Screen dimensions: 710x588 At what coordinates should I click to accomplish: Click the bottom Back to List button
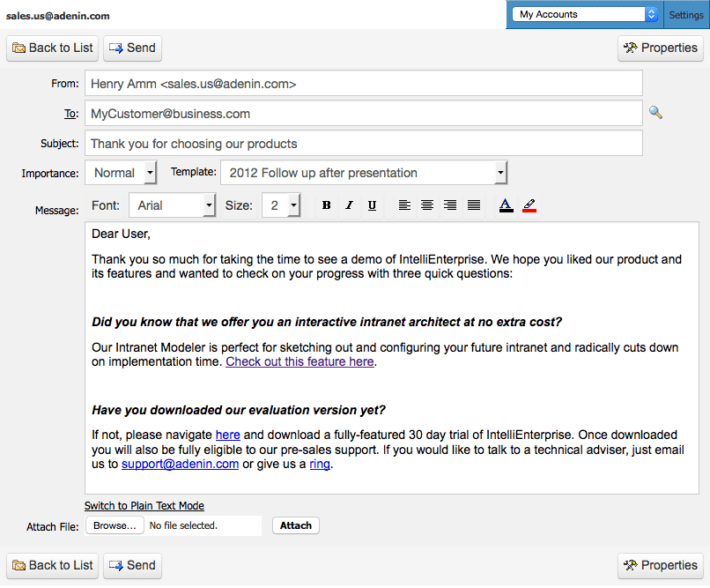(x=53, y=566)
